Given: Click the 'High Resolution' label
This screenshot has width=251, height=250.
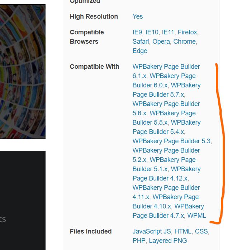Looking at the screenshot, I should [x=94, y=16].
